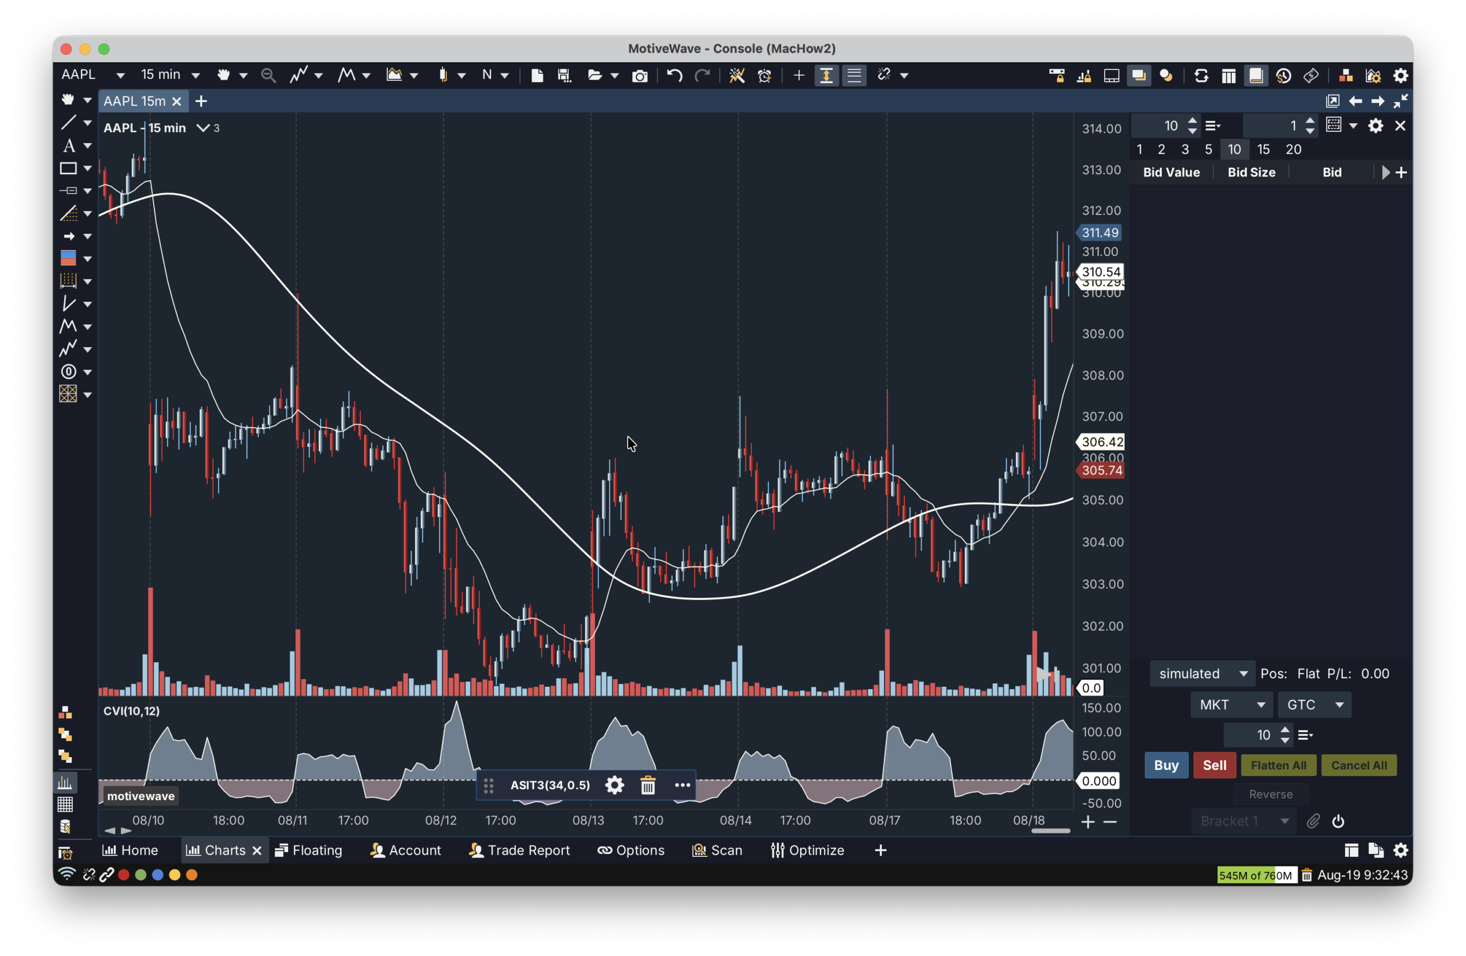Click the crosshair plus icon in toolbar
The width and height of the screenshot is (1466, 956).
pos(799,75)
